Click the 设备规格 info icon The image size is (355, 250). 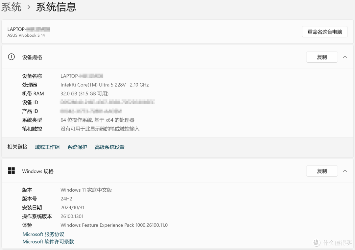click(x=11, y=57)
